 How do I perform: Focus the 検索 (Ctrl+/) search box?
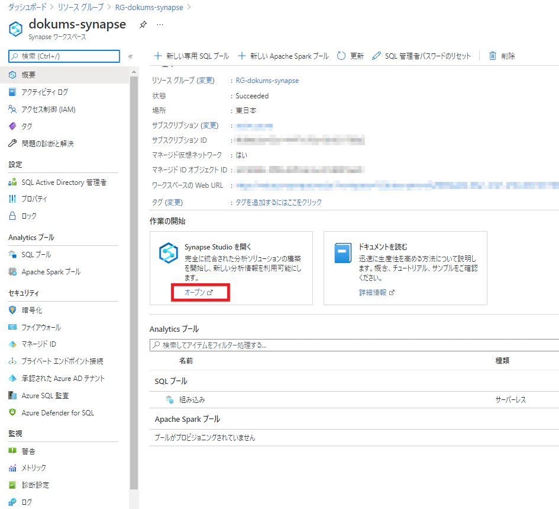point(64,56)
